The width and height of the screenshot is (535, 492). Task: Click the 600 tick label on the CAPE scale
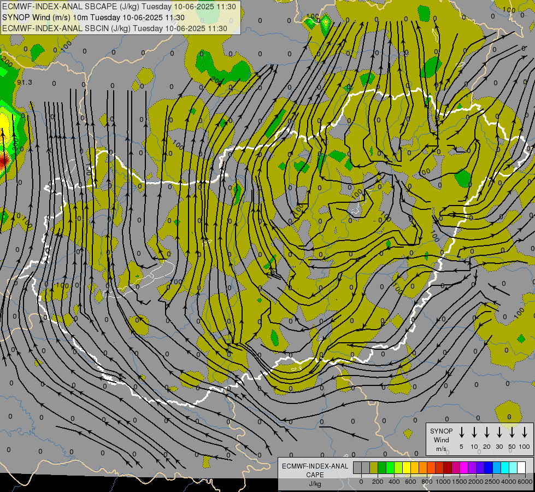(x=410, y=482)
